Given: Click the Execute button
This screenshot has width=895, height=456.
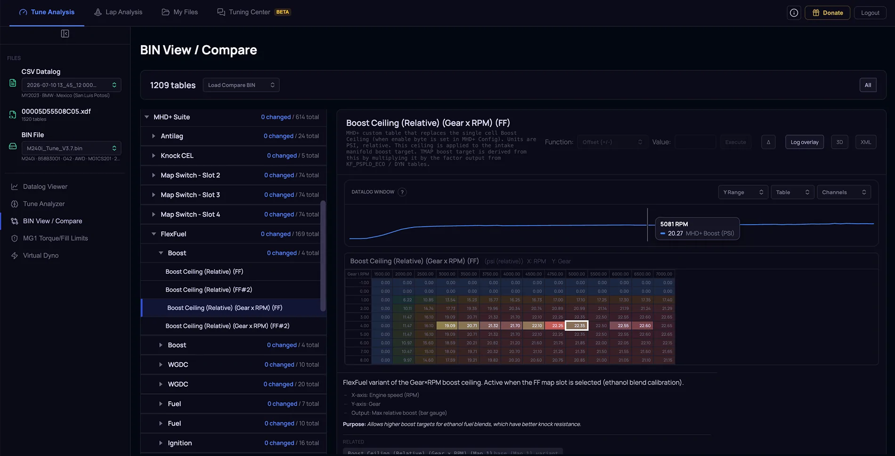Looking at the screenshot, I should click(x=735, y=142).
